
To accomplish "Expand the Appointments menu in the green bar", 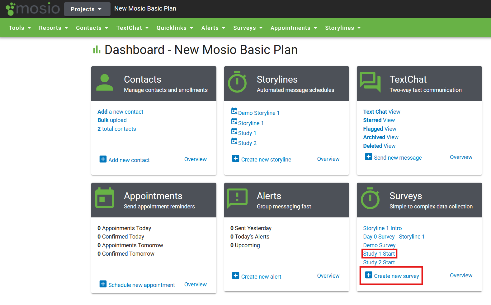I will pos(294,28).
